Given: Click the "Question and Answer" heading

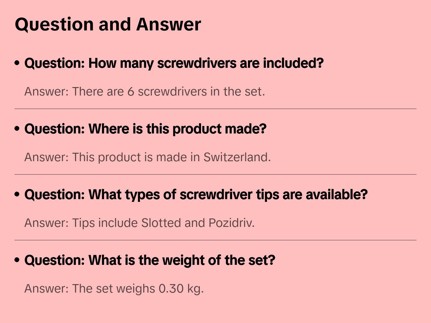Looking at the screenshot, I should coord(108,24).
